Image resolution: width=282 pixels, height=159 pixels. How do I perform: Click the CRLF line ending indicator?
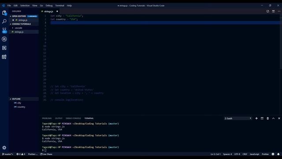coord(245,154)
